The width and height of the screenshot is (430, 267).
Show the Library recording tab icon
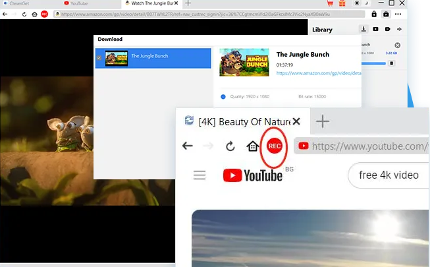click(387, 29)
